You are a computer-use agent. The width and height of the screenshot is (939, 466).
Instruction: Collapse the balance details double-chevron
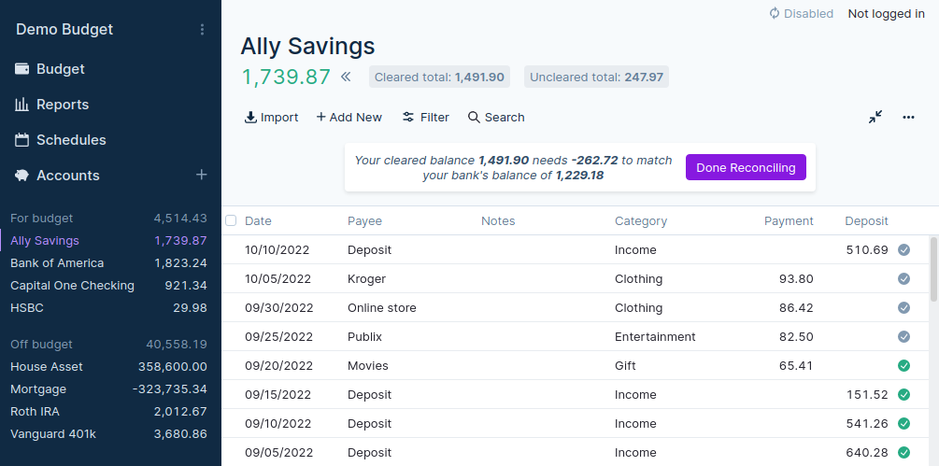pyautogui.click(x=346, y=77)
